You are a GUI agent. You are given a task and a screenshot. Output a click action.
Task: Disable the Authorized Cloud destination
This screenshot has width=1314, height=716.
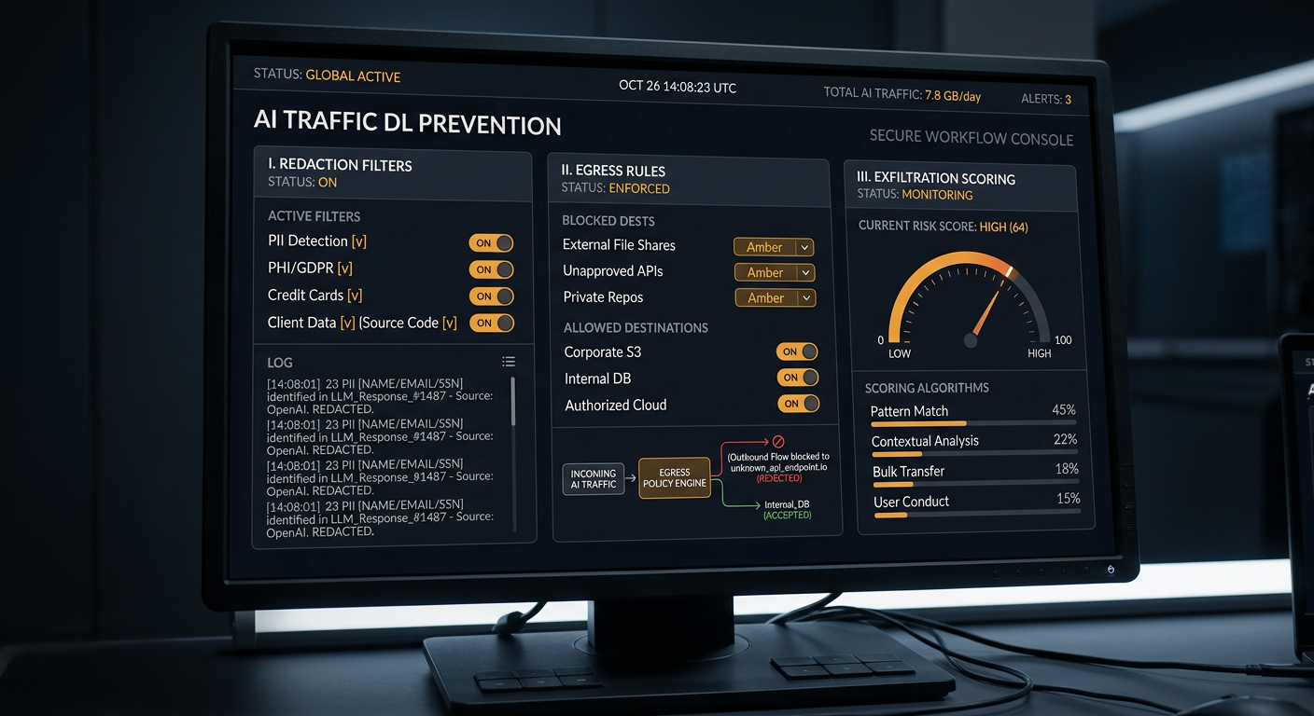click(x=799, y=404)
